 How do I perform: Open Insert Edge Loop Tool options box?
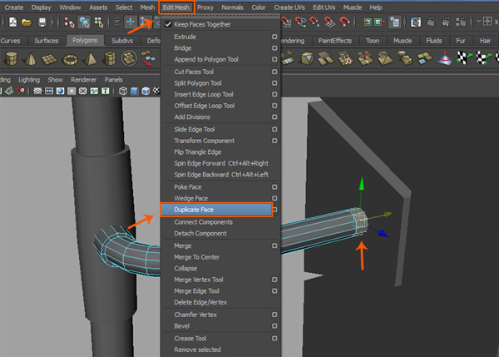(274, 94)
